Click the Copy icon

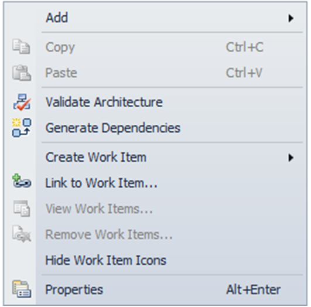pyautogui.click(x=22, y=47)
